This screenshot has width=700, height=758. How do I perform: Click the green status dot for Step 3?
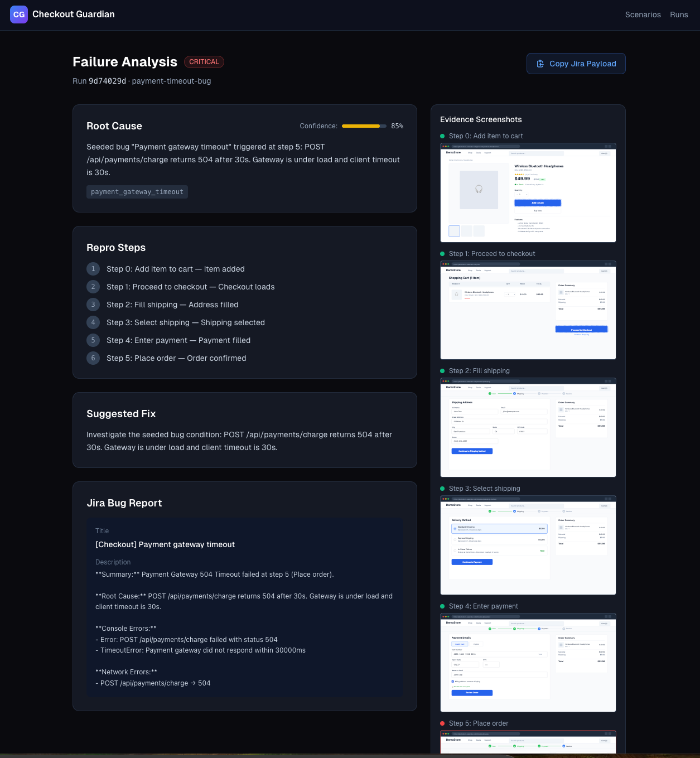coord(442,489)
